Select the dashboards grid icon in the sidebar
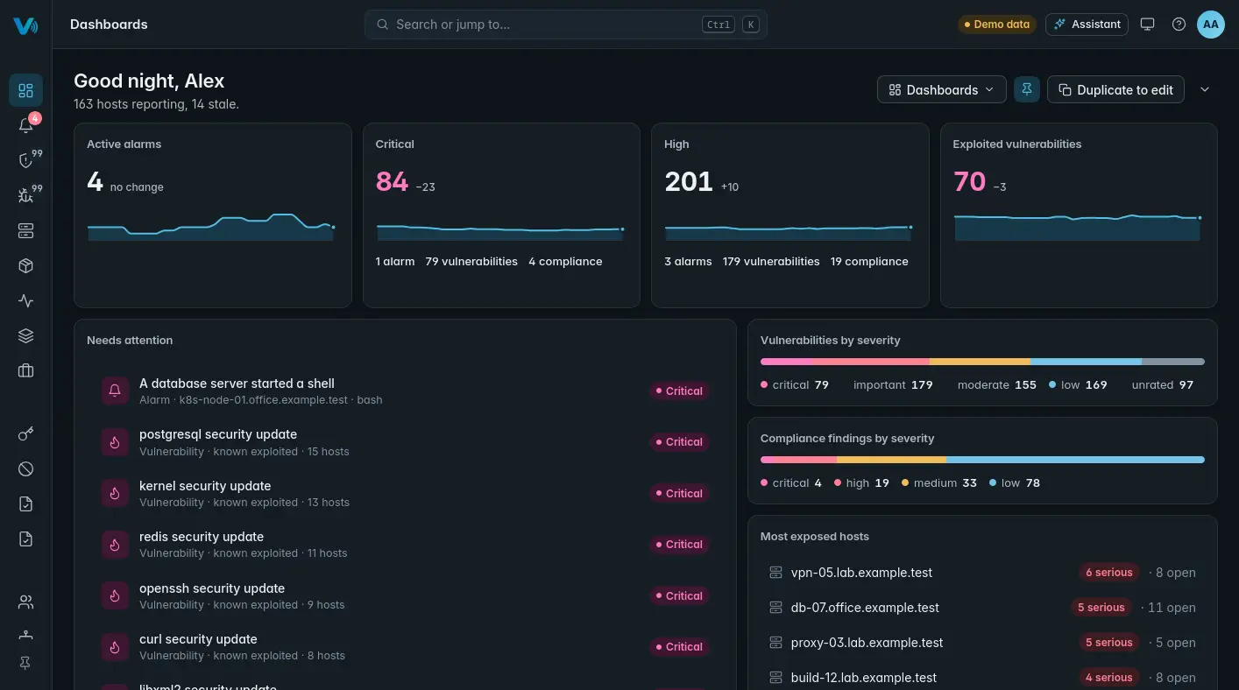The height and width of the screenshot is (690, 1239). pos(25,90)
